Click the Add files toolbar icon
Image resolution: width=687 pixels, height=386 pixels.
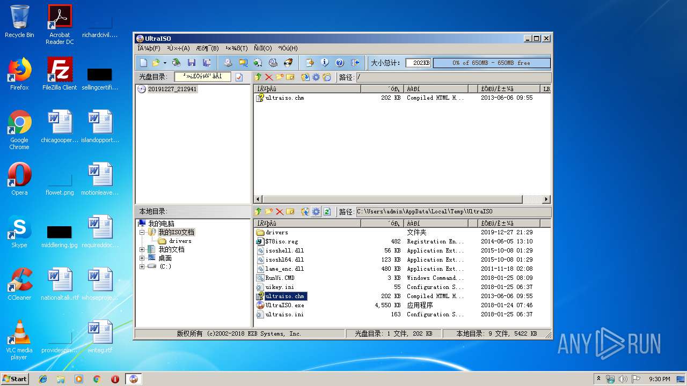(x=310, y=63)
